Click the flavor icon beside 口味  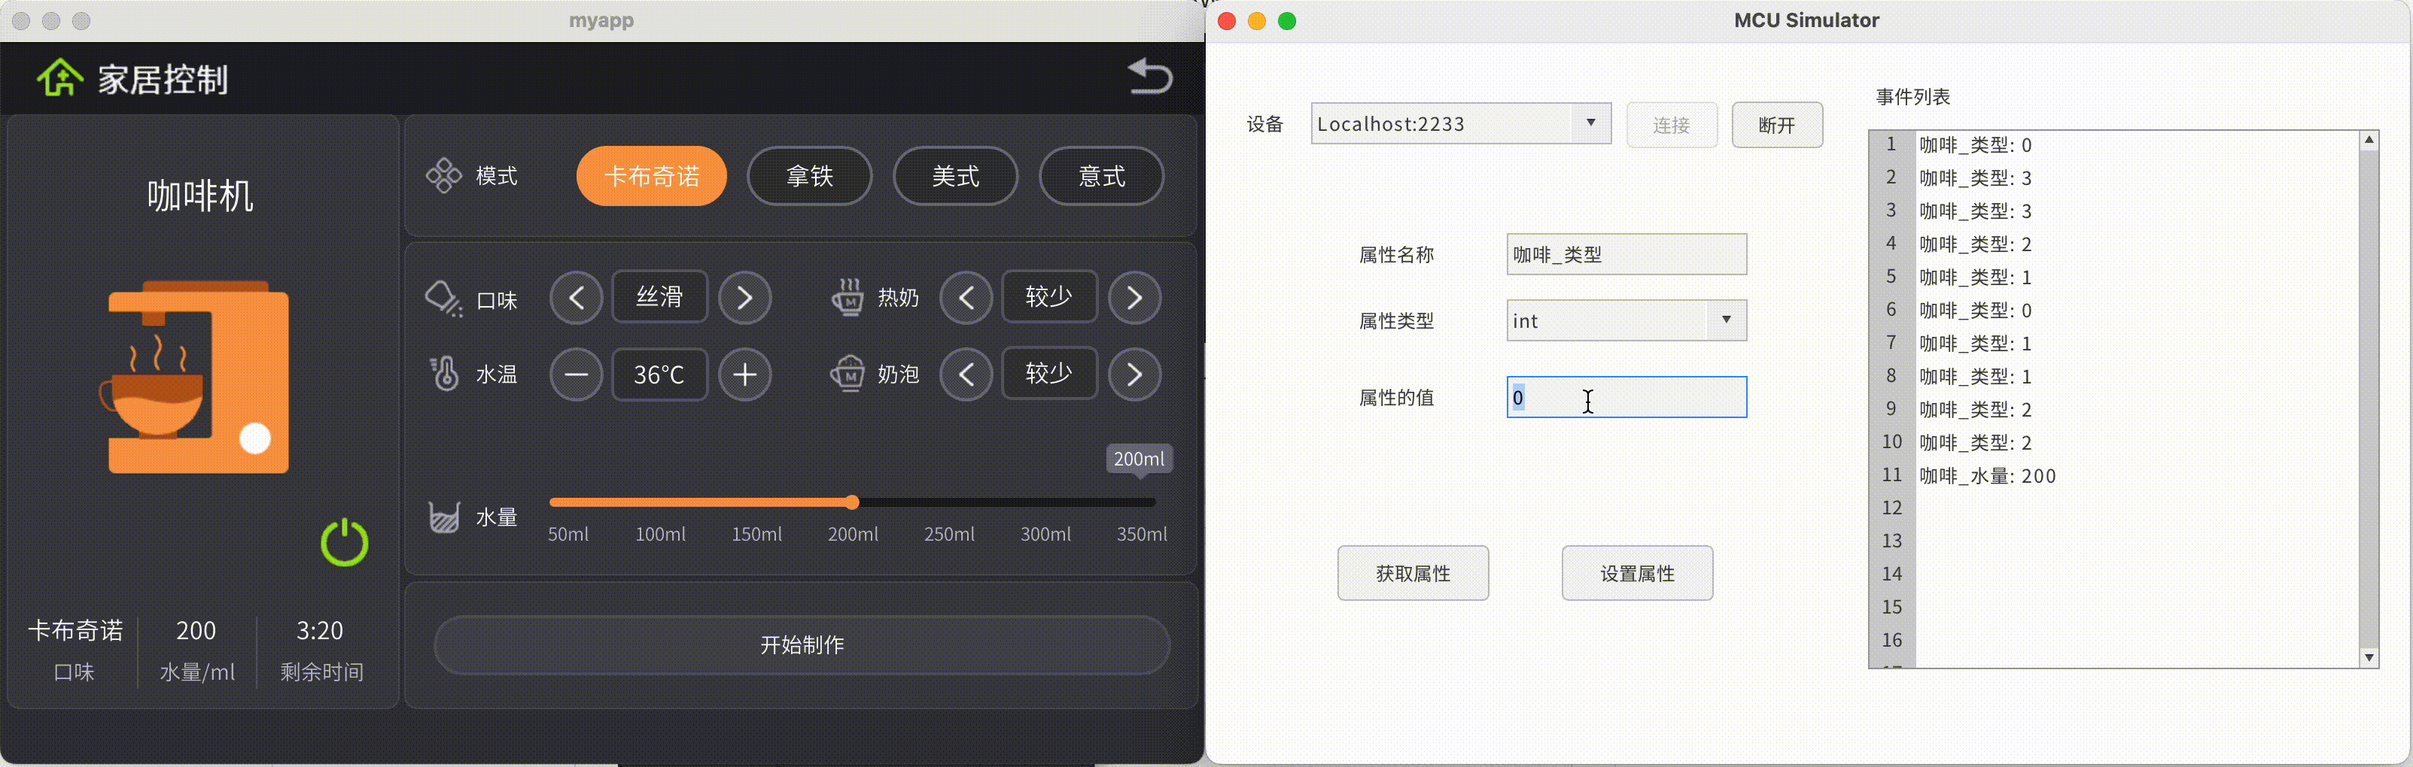pyautogui.click(x=444, y=299)
